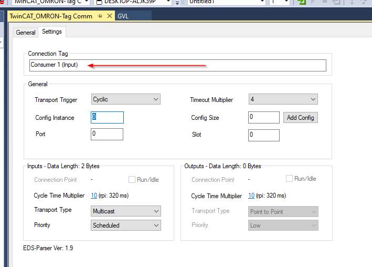This screenshot has height=267, width=372.
Task: Click the 'Config Instance' label
Action: (x=55, y=118)
